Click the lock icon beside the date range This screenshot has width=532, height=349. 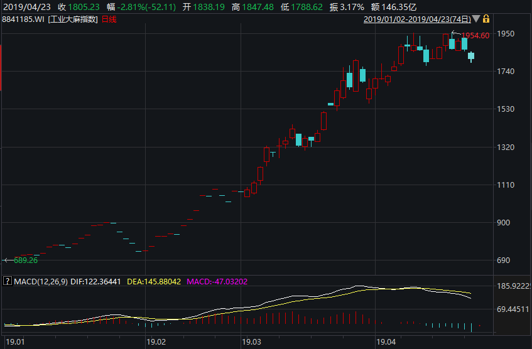[x=486, y=19]
